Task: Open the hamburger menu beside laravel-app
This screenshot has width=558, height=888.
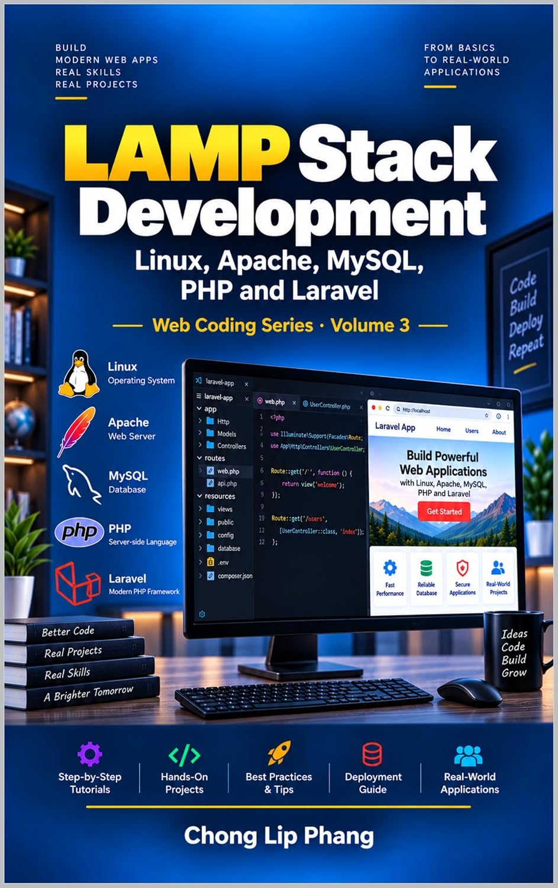Action: [x=199, y=396]
